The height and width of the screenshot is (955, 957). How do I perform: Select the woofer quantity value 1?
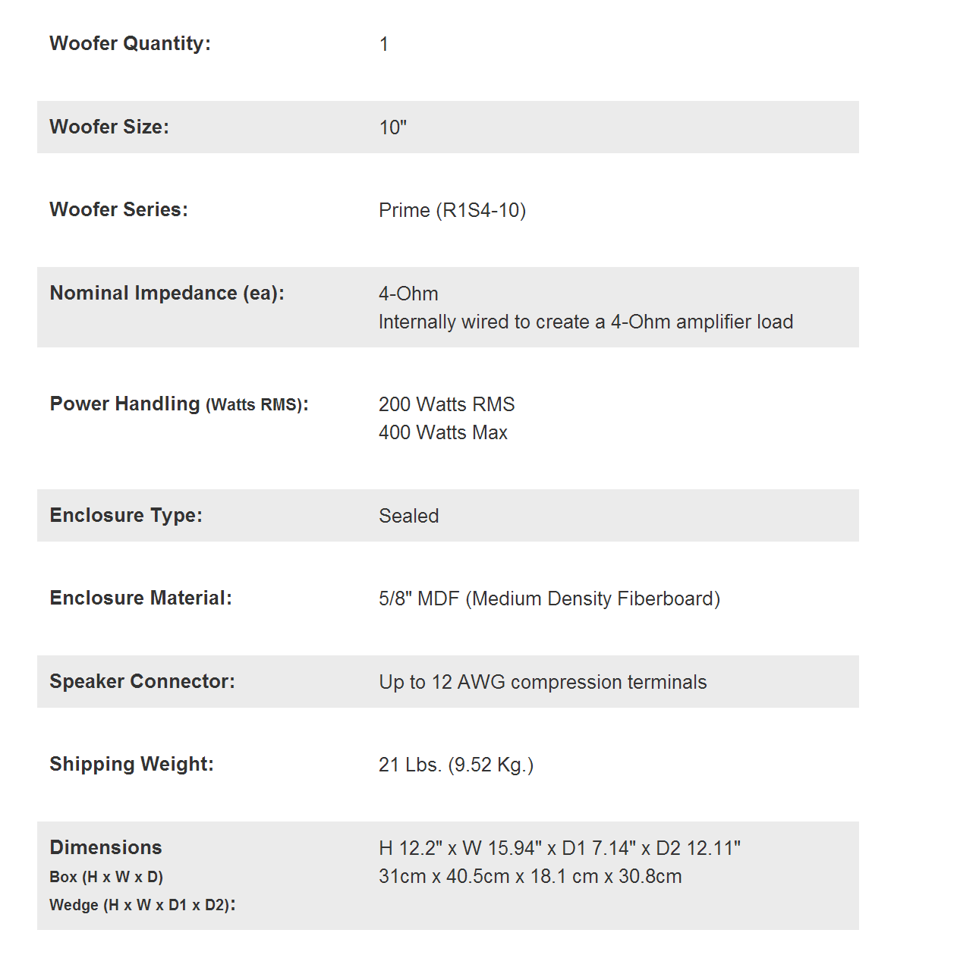click(384, 45)
